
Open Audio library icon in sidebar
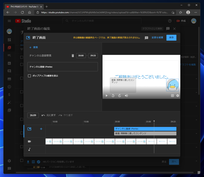(x=9, y=110)
